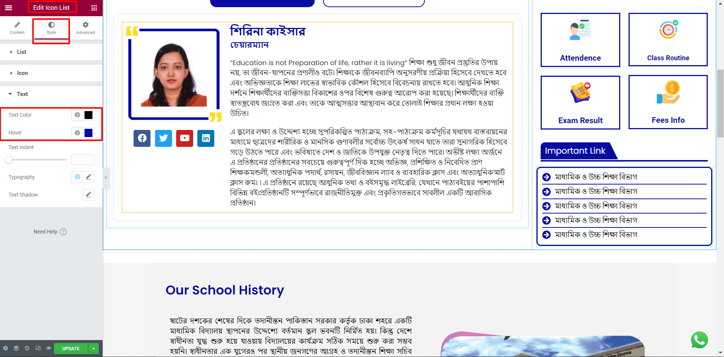Screen dimensions: 724x357
Task: Click the LinkedIn social icon
Action: [206, 138]
